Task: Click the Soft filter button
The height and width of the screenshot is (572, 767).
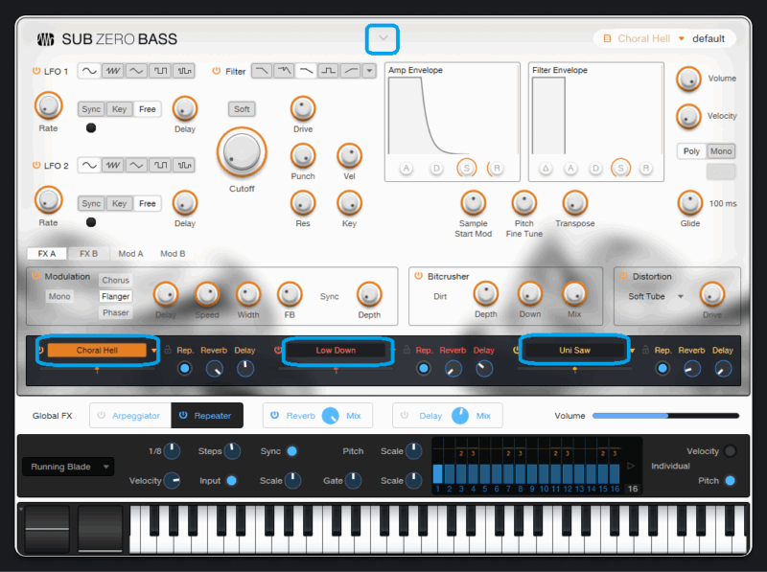Action: pyautogui.click(x=242, y=109)
